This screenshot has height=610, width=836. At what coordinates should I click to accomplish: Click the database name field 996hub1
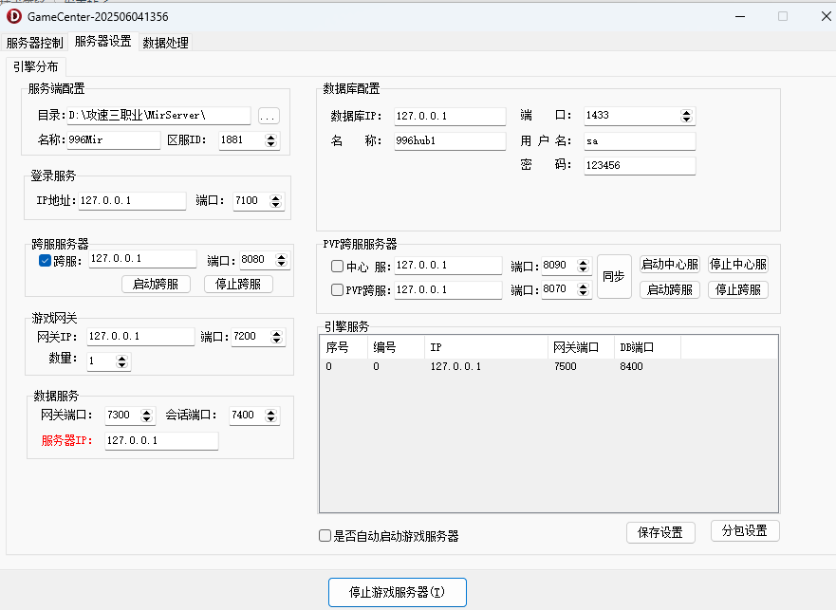coord(450,140)
